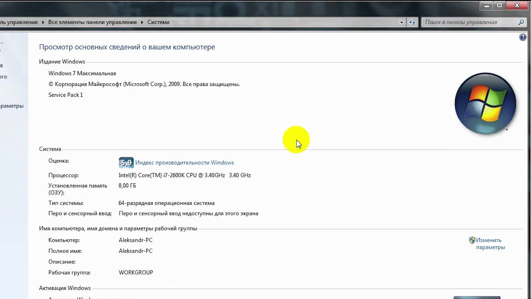Screen dimensions: 531x299
Task: Click Изменить параметры link
Action: click(490, 244)
